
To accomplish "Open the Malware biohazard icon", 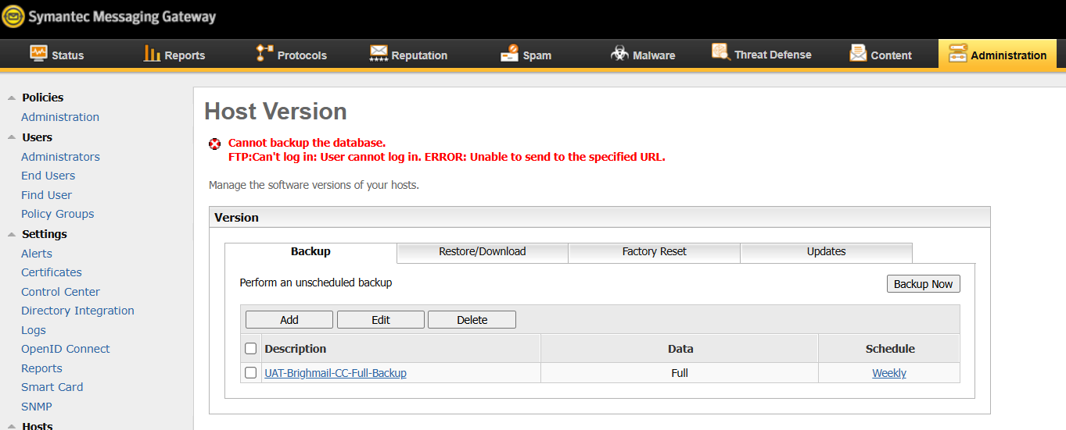I will 619,53.
